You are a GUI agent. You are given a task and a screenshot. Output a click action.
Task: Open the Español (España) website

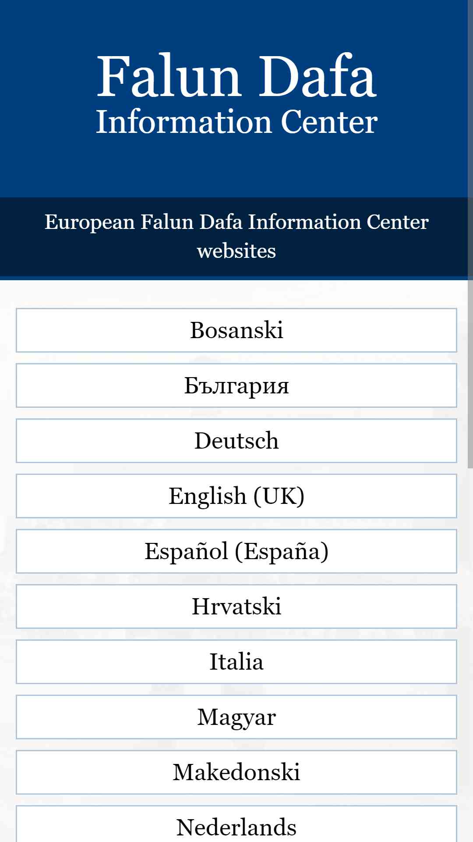click(x=236, y=551)
